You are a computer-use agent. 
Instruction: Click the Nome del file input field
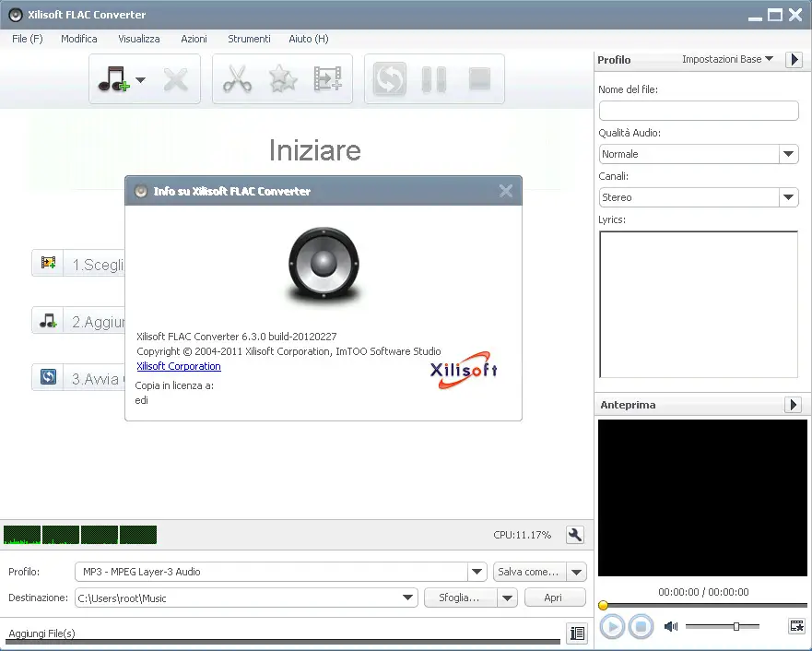(x=699, y=111)
